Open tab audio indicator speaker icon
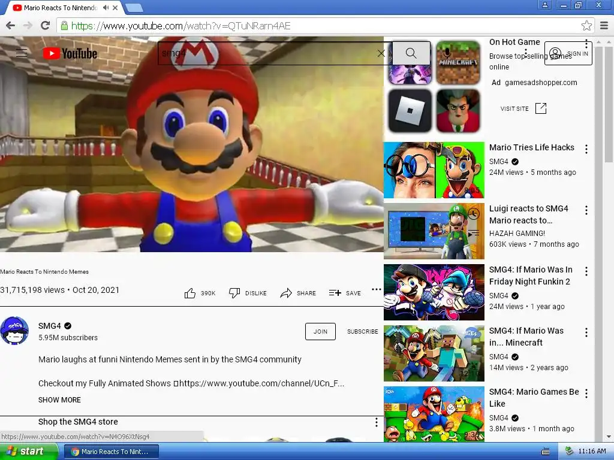The image size is (614, 460). [x=106, y=7]
